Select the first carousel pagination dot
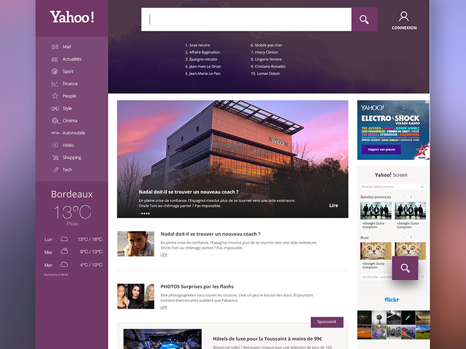This screenshot has height=349, width=466. (x=140, y=213)
